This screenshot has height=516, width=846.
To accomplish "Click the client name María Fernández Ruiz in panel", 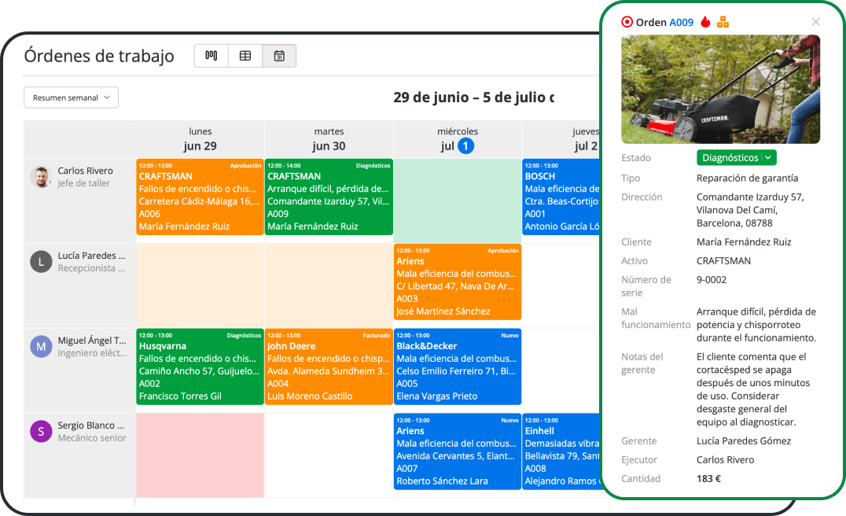I will 744,241.
